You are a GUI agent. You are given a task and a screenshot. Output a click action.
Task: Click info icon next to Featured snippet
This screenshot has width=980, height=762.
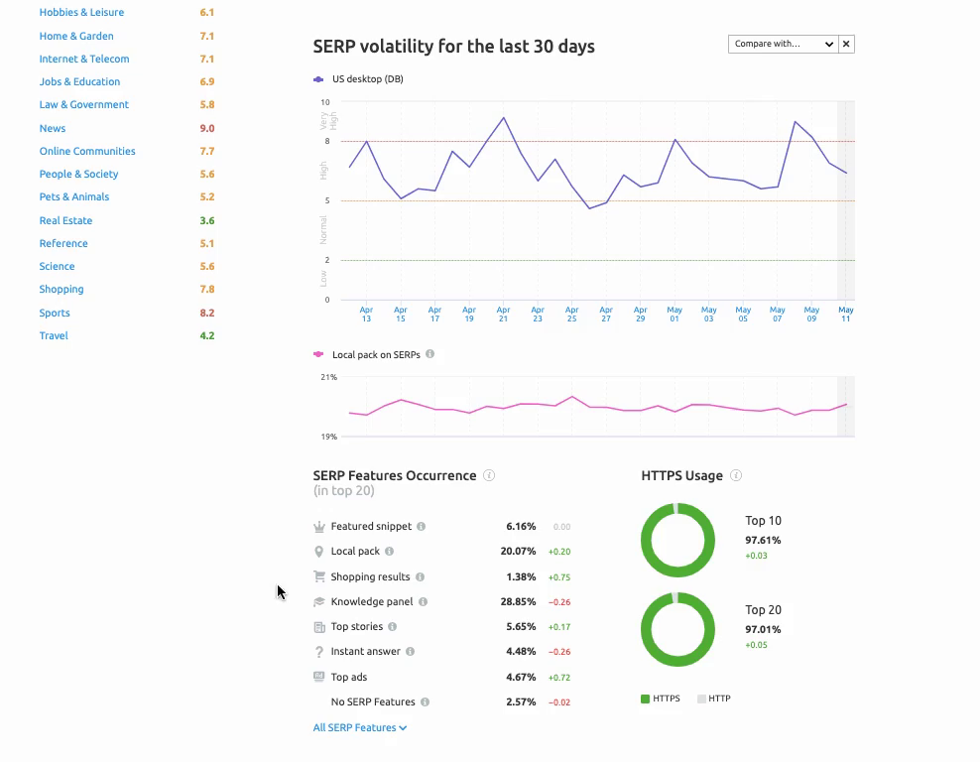pos(422,527)
